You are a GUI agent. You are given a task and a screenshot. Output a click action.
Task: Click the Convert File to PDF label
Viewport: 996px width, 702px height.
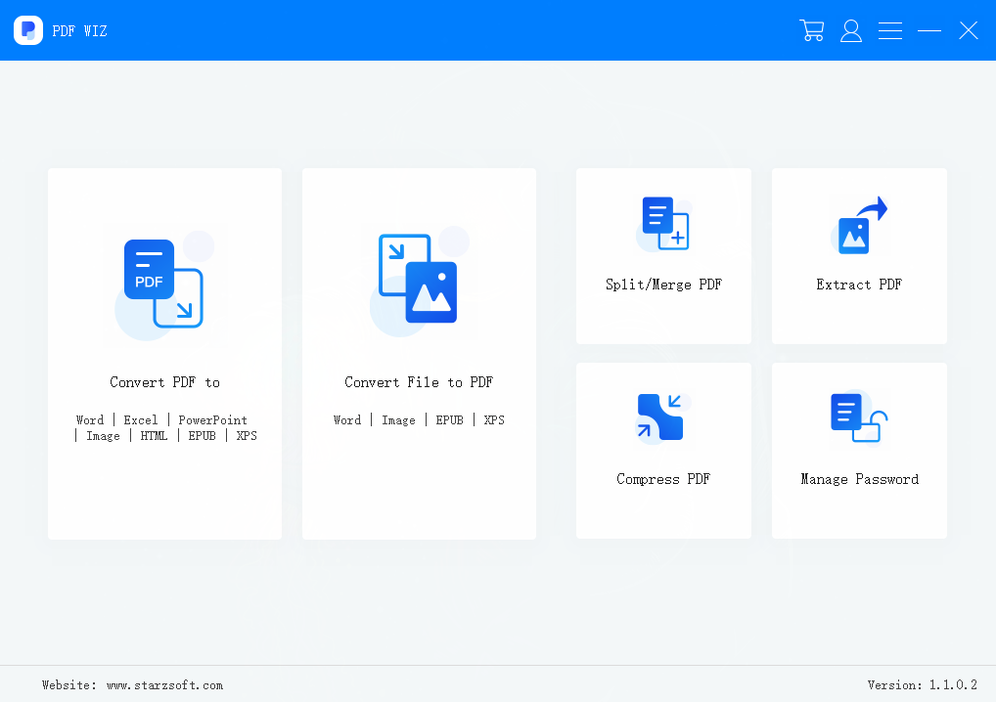point(419,382)
